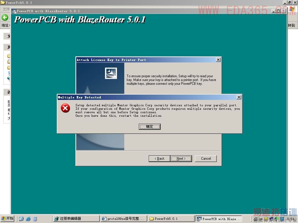Viewport: 298px width, 223px height.
Task: Switch to PowerPcb5.0.1 folder taskbar button
Action: tap(171, 219)
